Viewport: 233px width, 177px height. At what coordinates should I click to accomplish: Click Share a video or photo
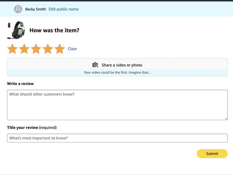click(x=122, y=65)
